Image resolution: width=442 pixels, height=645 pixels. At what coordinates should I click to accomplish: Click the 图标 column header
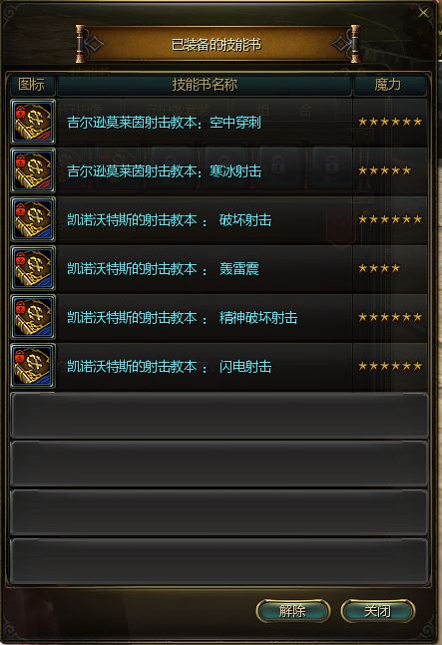31,85
